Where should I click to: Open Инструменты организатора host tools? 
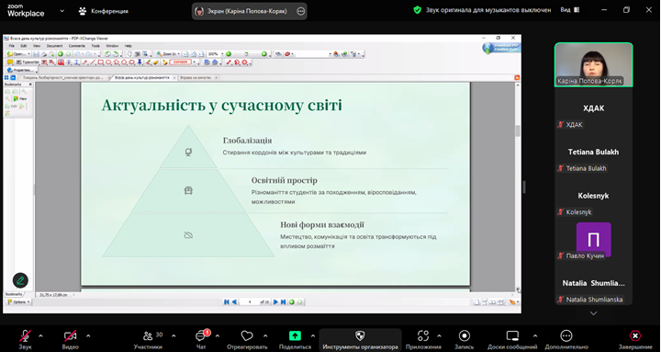point(360,339)
